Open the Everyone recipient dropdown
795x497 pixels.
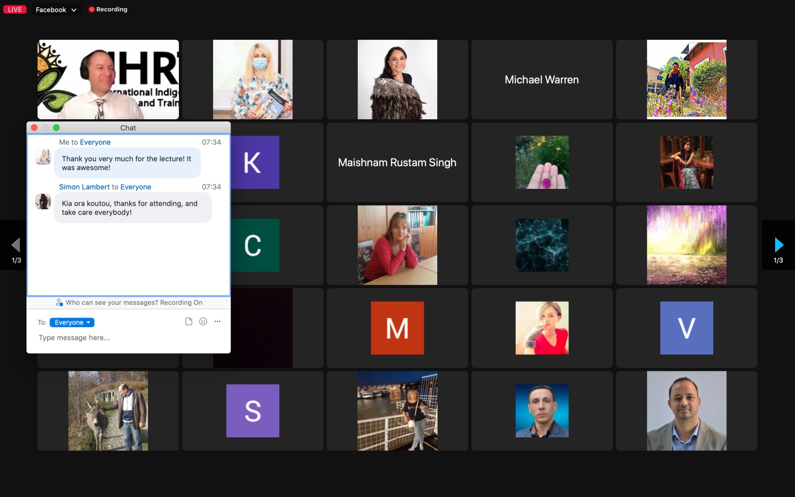(x=72, y=323)
